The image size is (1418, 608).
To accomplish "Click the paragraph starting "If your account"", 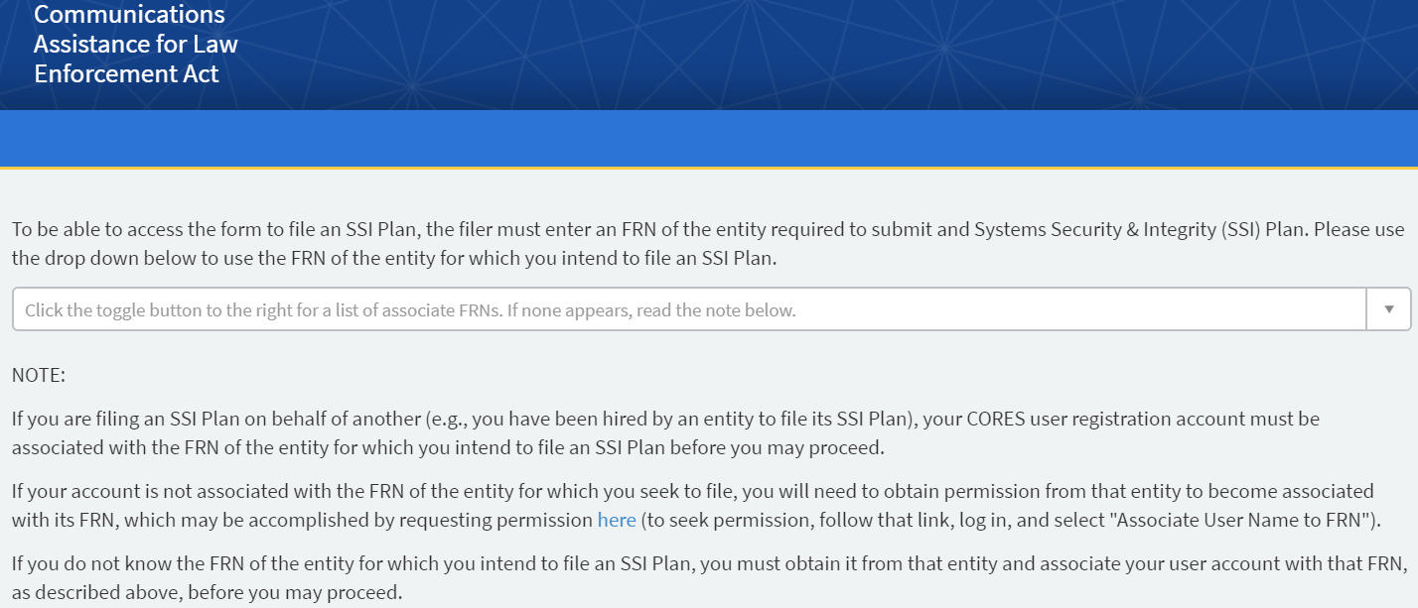I will click(x=496, y=491).
